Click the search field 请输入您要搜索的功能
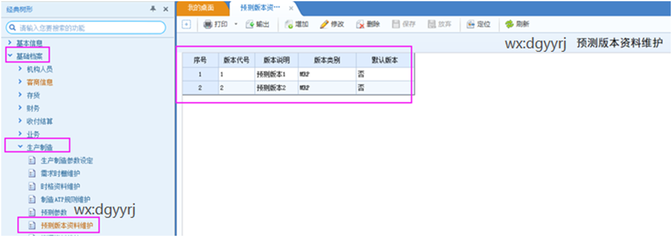 point(86,28)
